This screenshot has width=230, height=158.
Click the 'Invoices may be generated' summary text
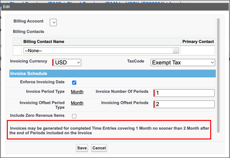tap(109, 131)
